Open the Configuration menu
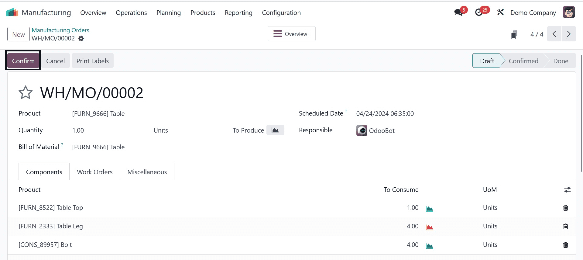Image resolution: width=583 pixels, height=260 pixels. [281, 13]
